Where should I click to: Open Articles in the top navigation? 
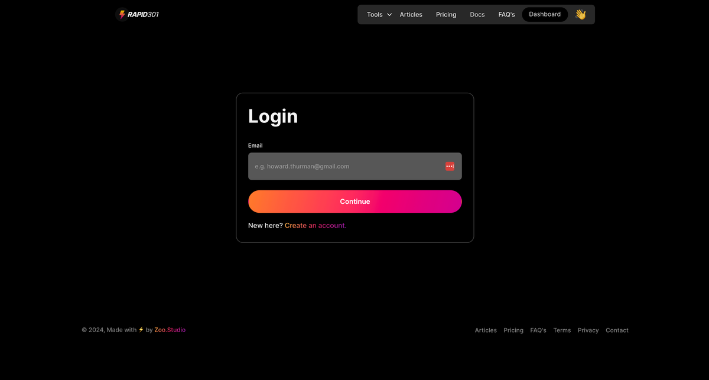point(411,15)
